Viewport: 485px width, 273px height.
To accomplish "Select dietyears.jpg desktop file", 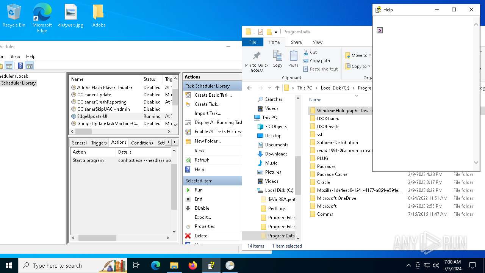I will point(70,16).
